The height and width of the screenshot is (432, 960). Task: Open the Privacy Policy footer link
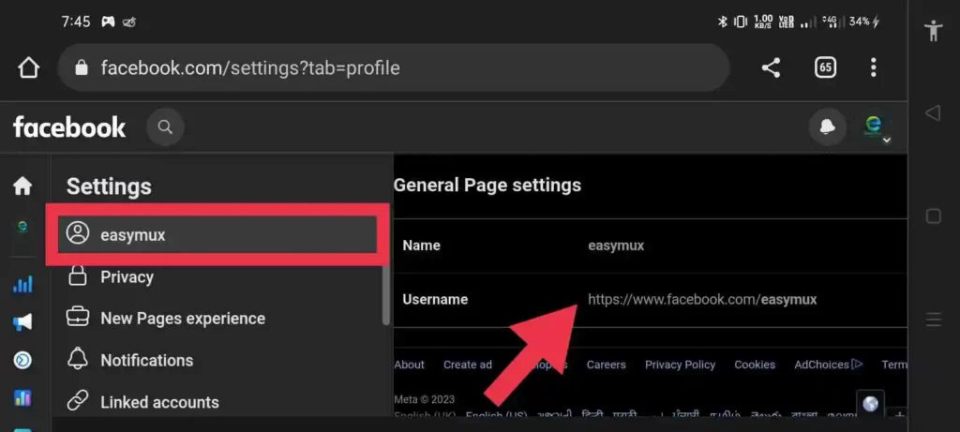[681, 365]
